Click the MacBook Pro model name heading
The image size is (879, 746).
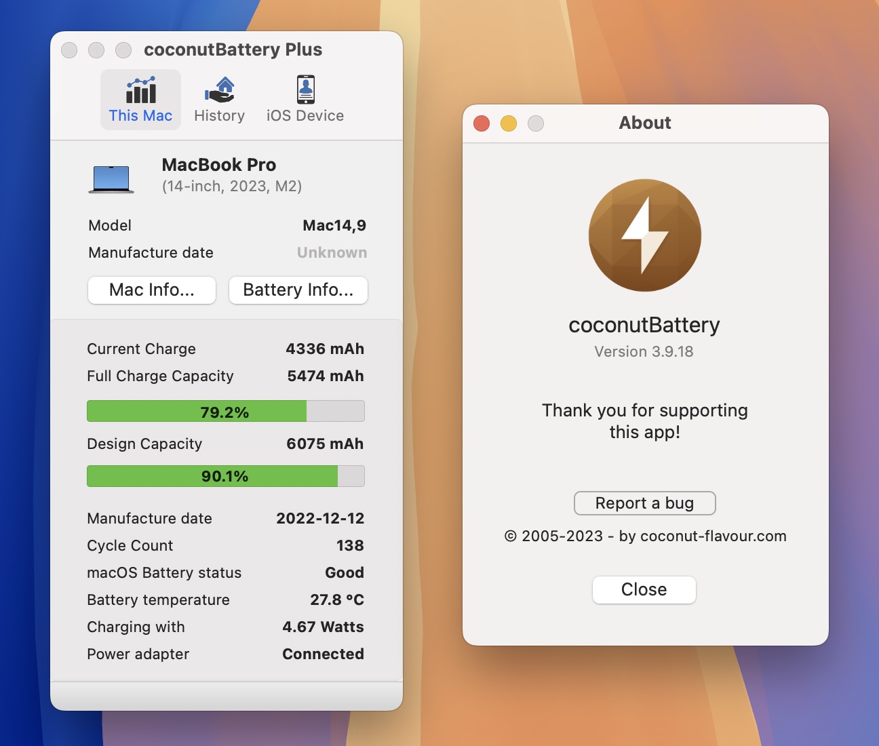pyautogui.click(x=219, y=165)
